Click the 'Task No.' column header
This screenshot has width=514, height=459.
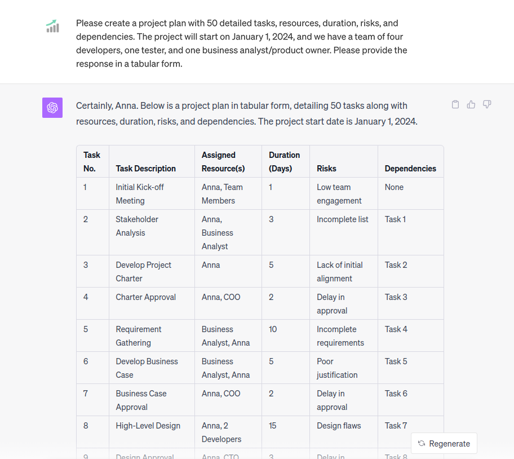[x=92, y=162]
